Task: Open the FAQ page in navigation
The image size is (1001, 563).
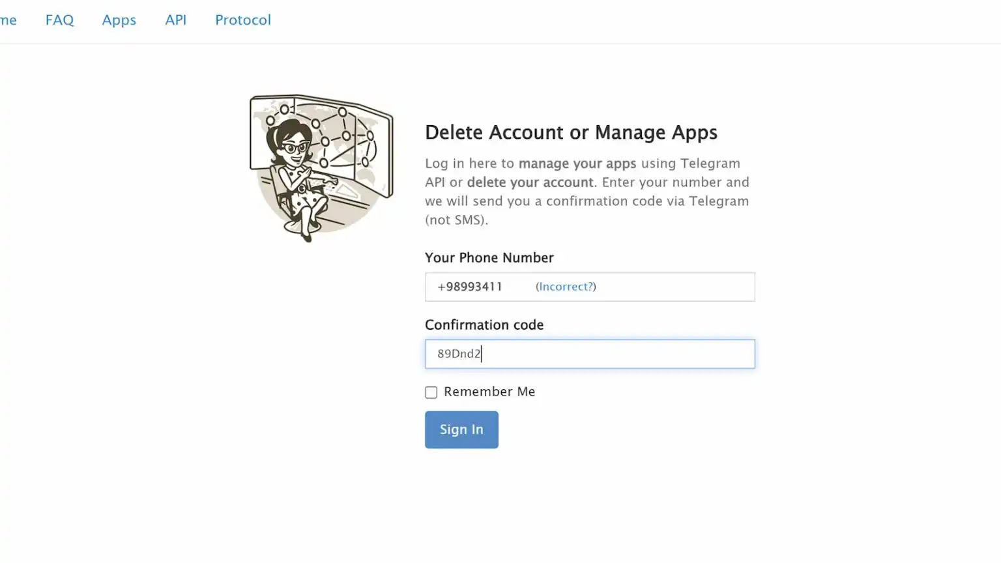Action: (x=59, y=20)
